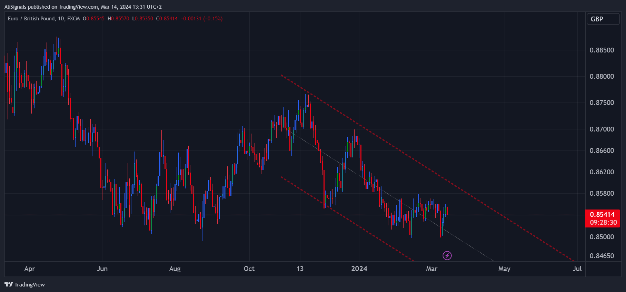Click the 0.87500 price axis label
The width and height of the screenshot is (626, 292).
tap(602, 103)
